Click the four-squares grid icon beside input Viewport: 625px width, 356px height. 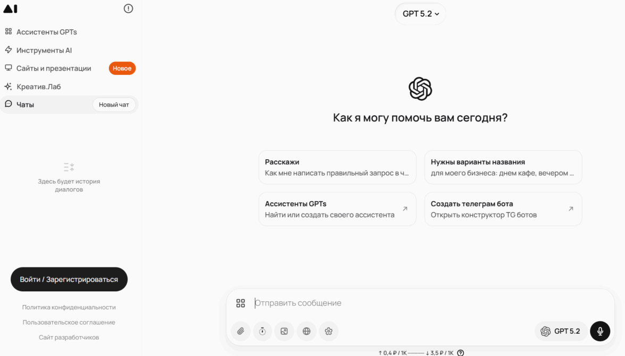click(x=240, y=303)
